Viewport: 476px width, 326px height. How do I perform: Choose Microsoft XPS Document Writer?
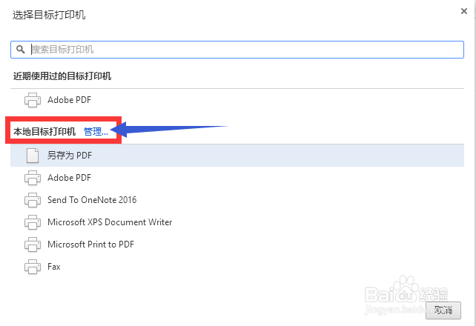click(110, 222)
